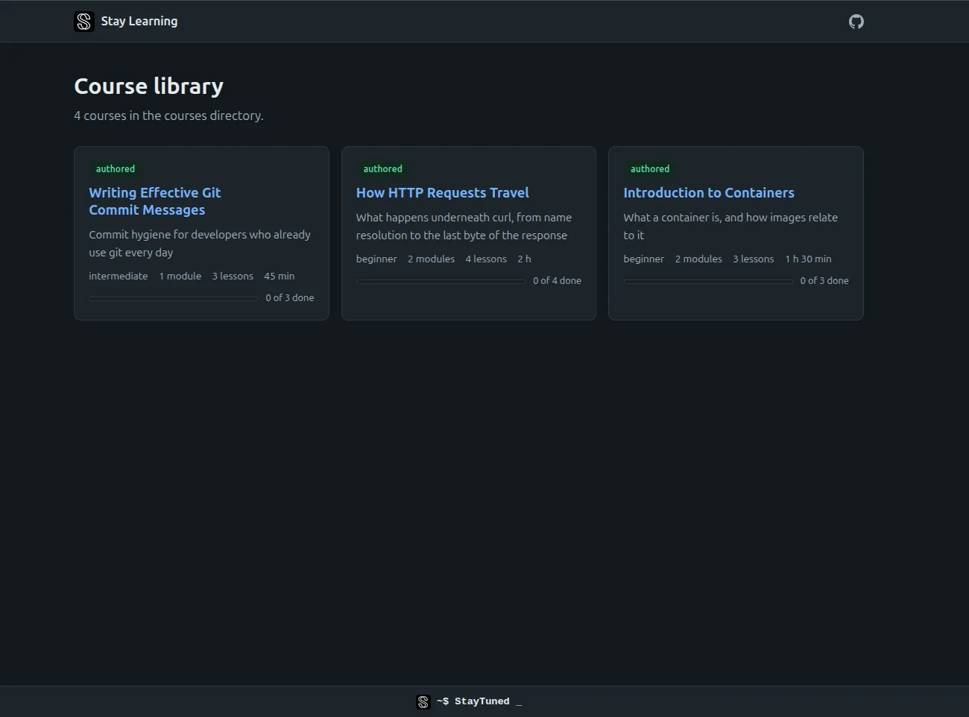Open the How HTTP Requests Travel course
The width and height of the screenshot is (969, 717).
tap(443, 193)
